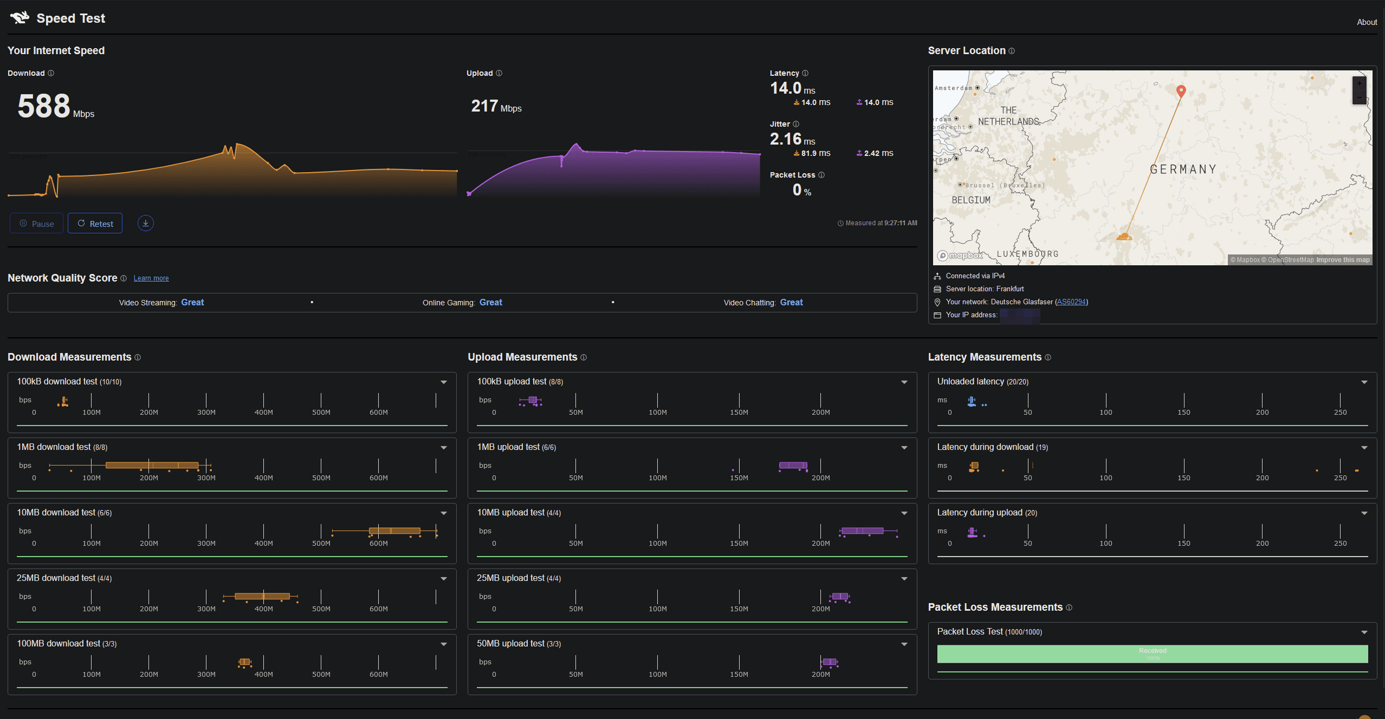The height and width of the screenshot is (719, 1385).
Task: Click the green Received packet loss bar
Action: tap(1153, 654)
